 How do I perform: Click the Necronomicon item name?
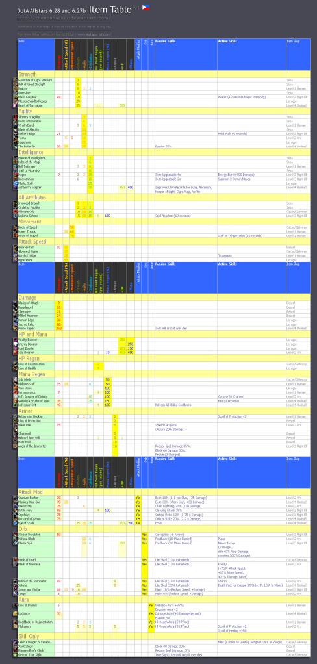click(27, 179)
